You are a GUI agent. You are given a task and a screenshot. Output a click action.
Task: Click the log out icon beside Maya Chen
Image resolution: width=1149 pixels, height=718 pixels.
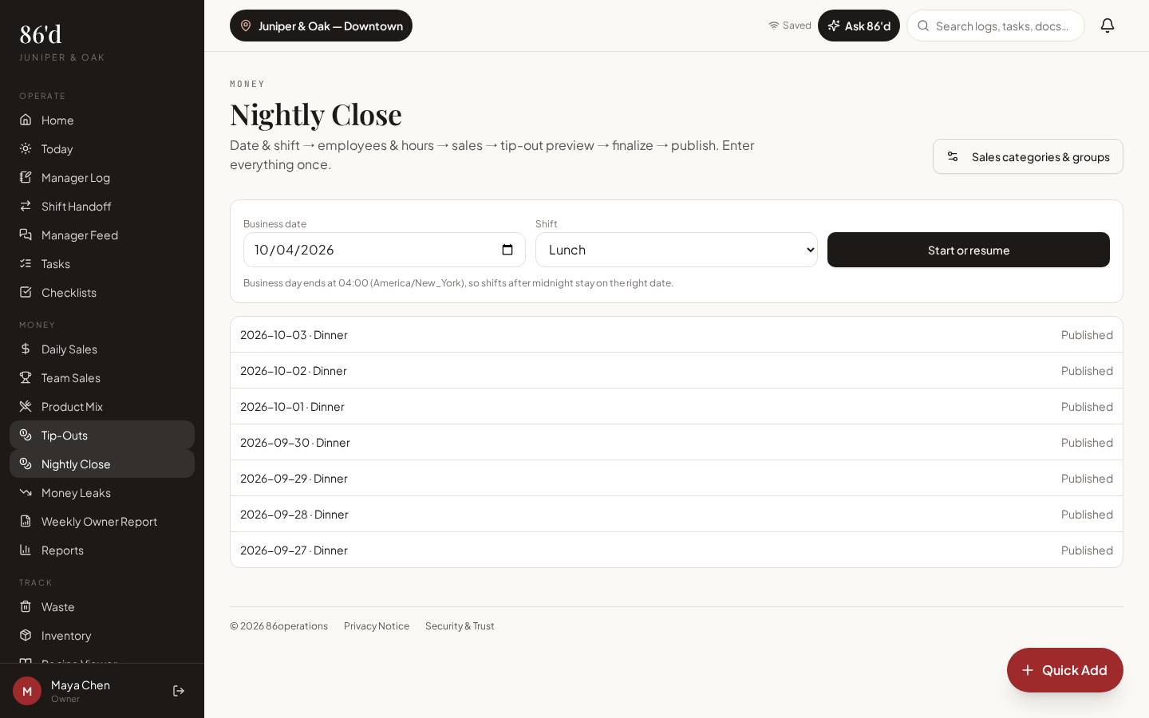179,691
